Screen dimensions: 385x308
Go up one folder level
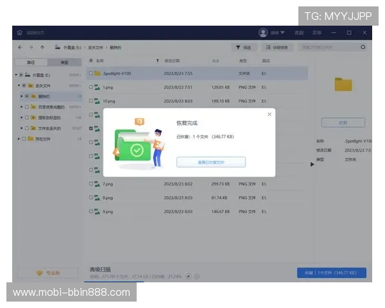(x=42, y=47)
